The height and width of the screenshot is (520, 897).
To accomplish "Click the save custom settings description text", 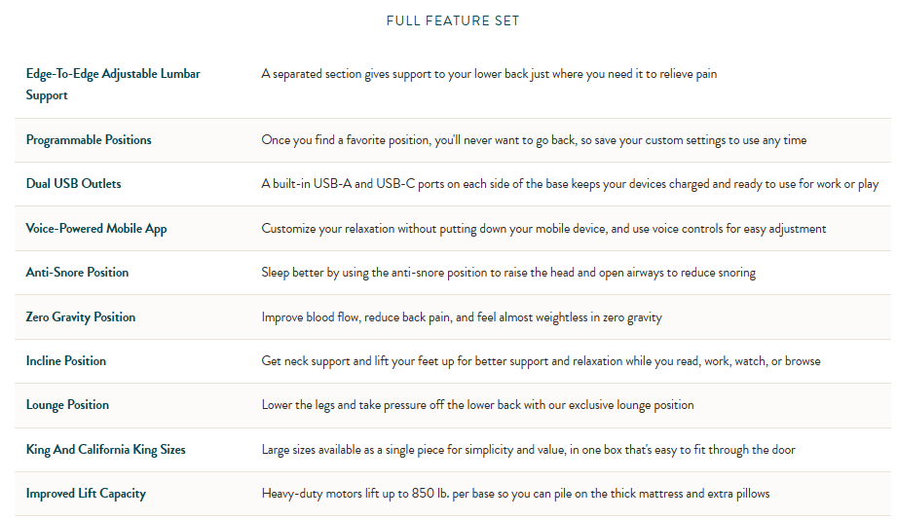I will click(534, 140).
